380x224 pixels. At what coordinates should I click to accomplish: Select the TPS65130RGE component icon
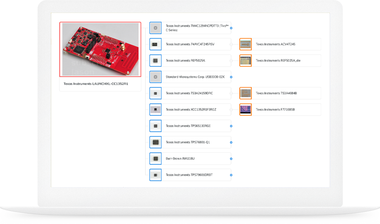click(156, 126)
